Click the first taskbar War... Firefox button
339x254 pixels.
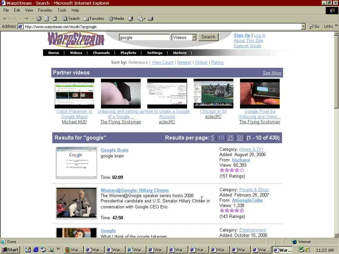point(74,250)
